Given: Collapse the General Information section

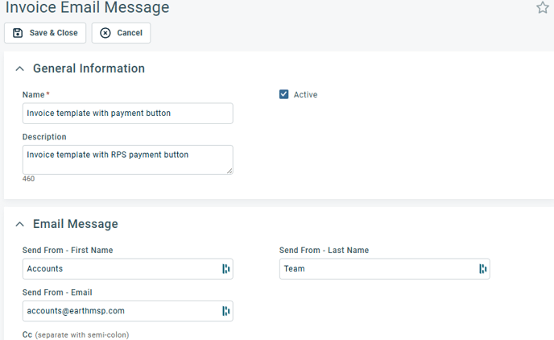Looking at the screenshot, I should pyautogui.click(x=20, y=68).
